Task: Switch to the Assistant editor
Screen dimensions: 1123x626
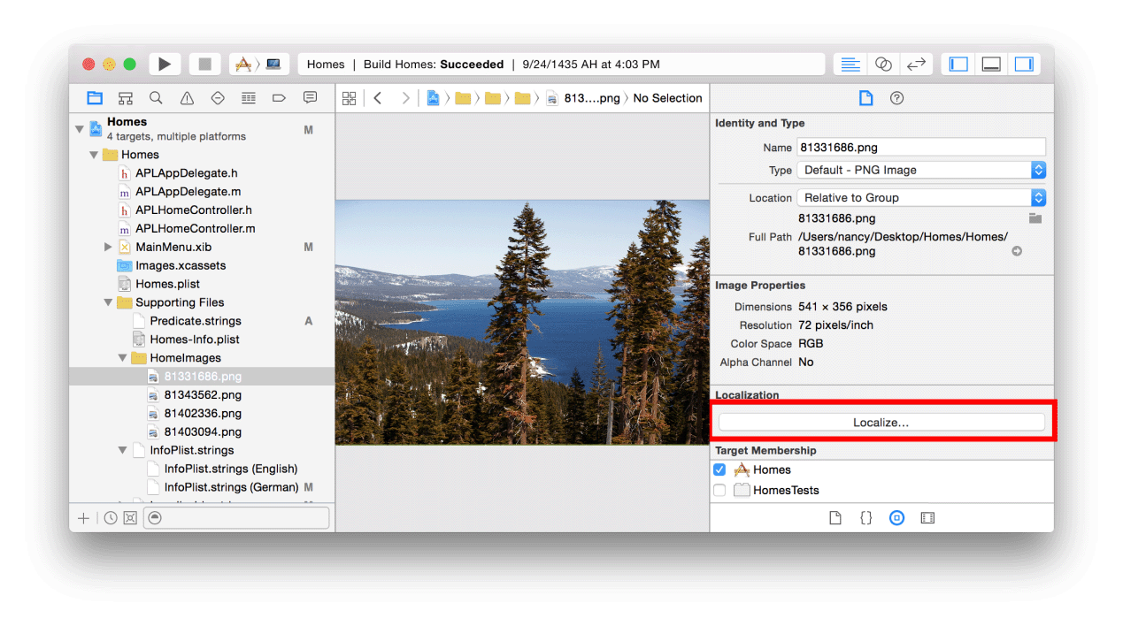Action: point(882,65)
